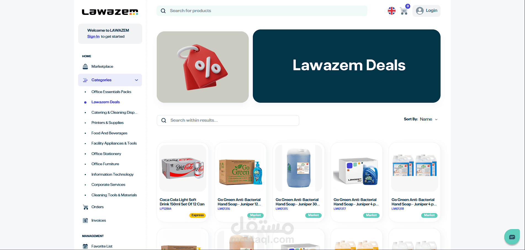The image size is (525, 250).
Task: Click the Orders cart icon in sidebar
Action: tap(86, 207)
